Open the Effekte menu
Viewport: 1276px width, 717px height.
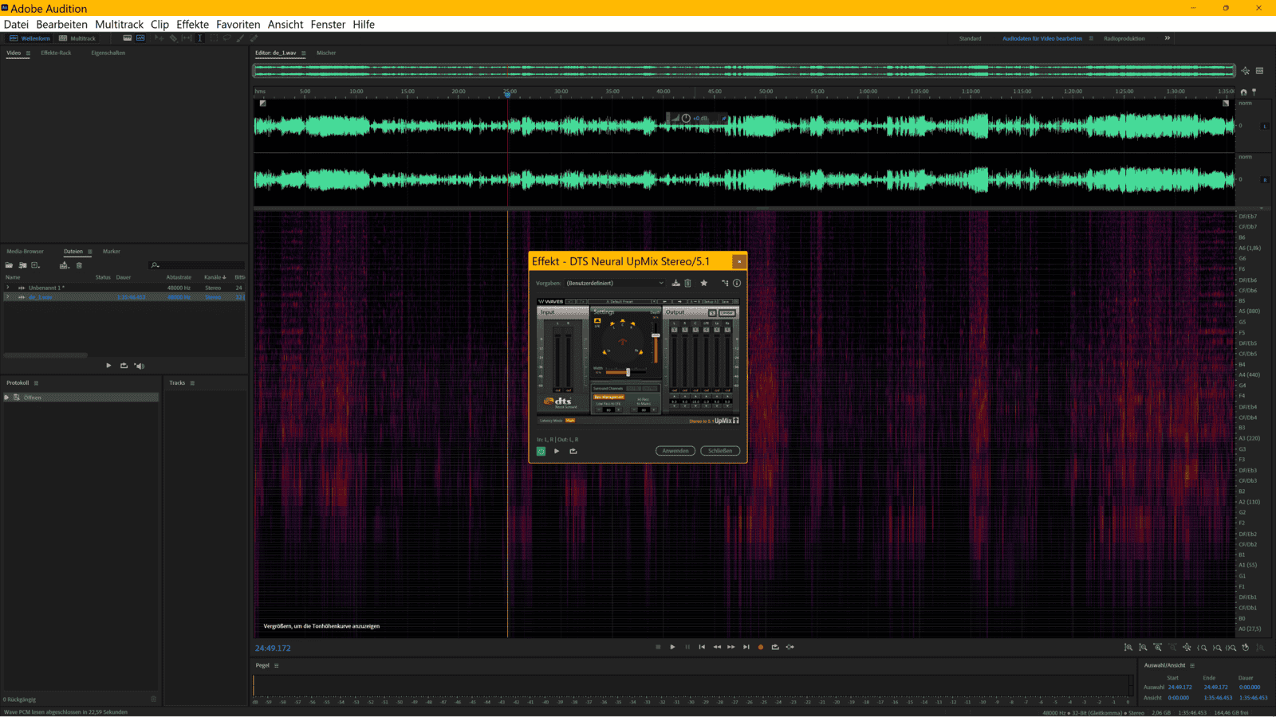coord(192,24)
